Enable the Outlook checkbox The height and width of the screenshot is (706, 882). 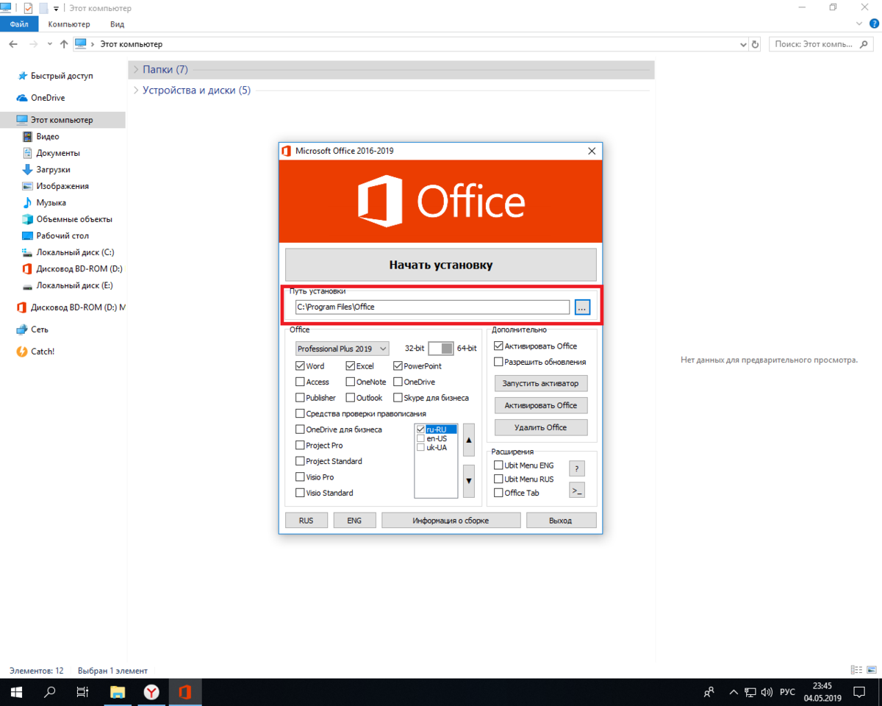point(350,398)
